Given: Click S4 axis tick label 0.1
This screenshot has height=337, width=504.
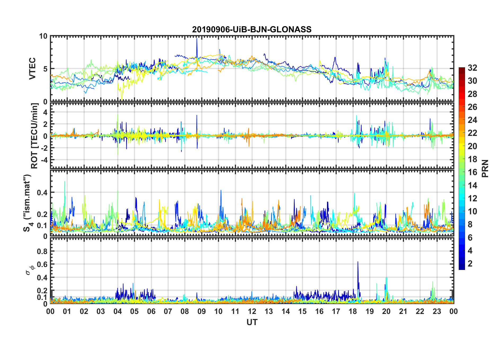Looking at the screenshot, I should tap(42, 225).
